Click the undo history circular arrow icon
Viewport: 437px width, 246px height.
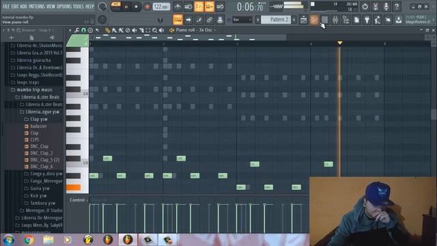[365, 6]
